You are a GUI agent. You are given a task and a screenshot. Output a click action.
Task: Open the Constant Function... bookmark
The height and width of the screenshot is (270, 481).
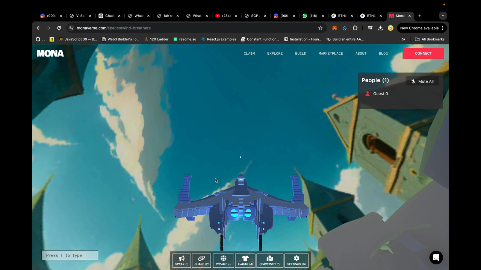[260, 39]
